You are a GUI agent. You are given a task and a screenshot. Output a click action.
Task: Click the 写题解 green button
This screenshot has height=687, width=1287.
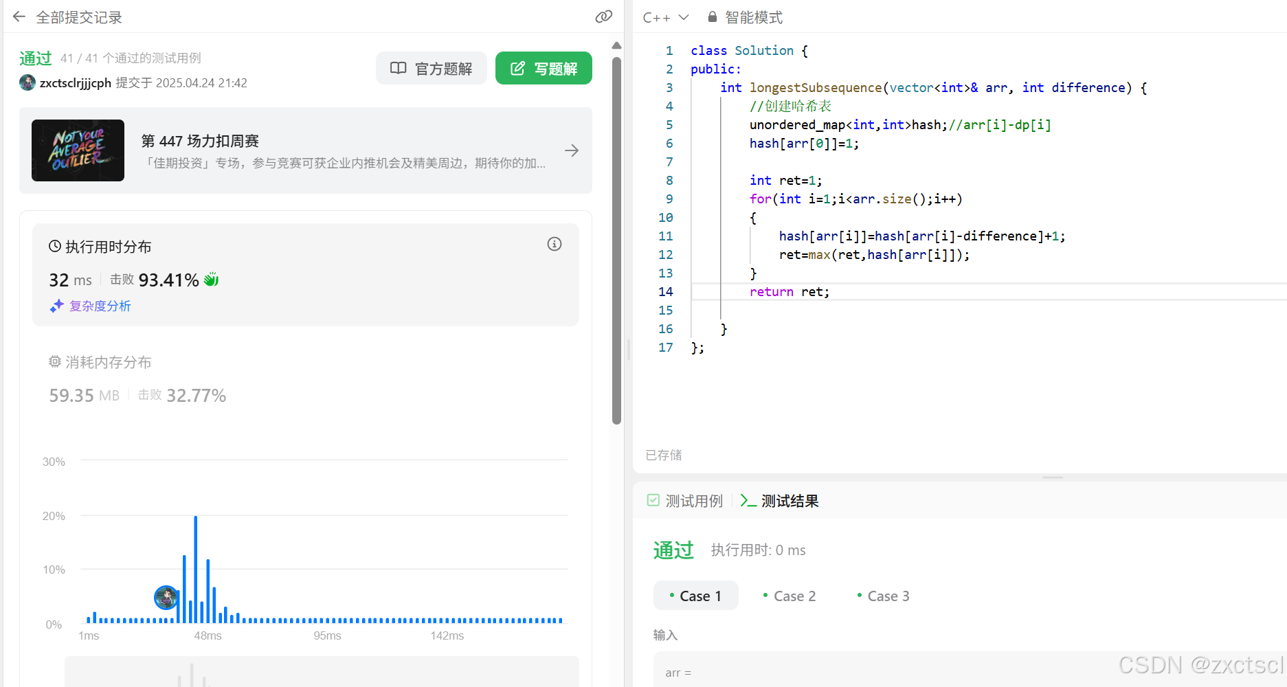(544, 69)
